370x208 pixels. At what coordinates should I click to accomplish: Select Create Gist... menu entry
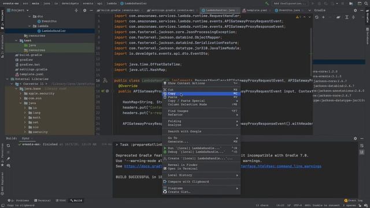click(201, 192)
